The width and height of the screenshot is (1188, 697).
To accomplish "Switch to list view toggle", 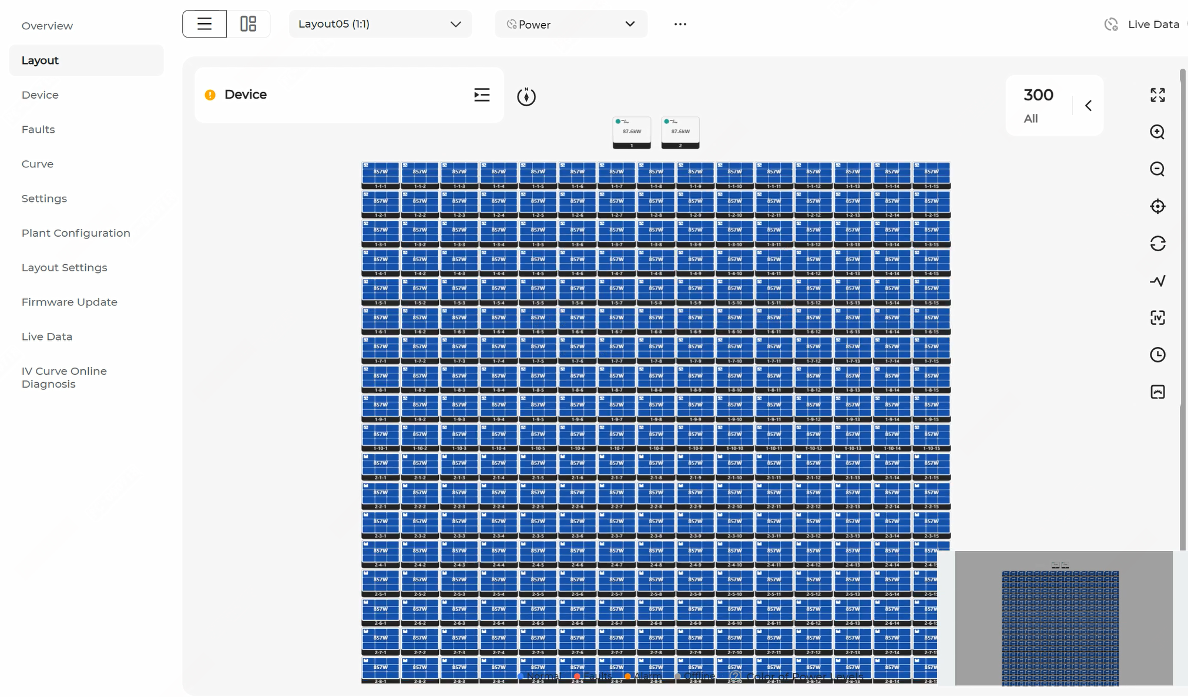I will coord(204,24).
